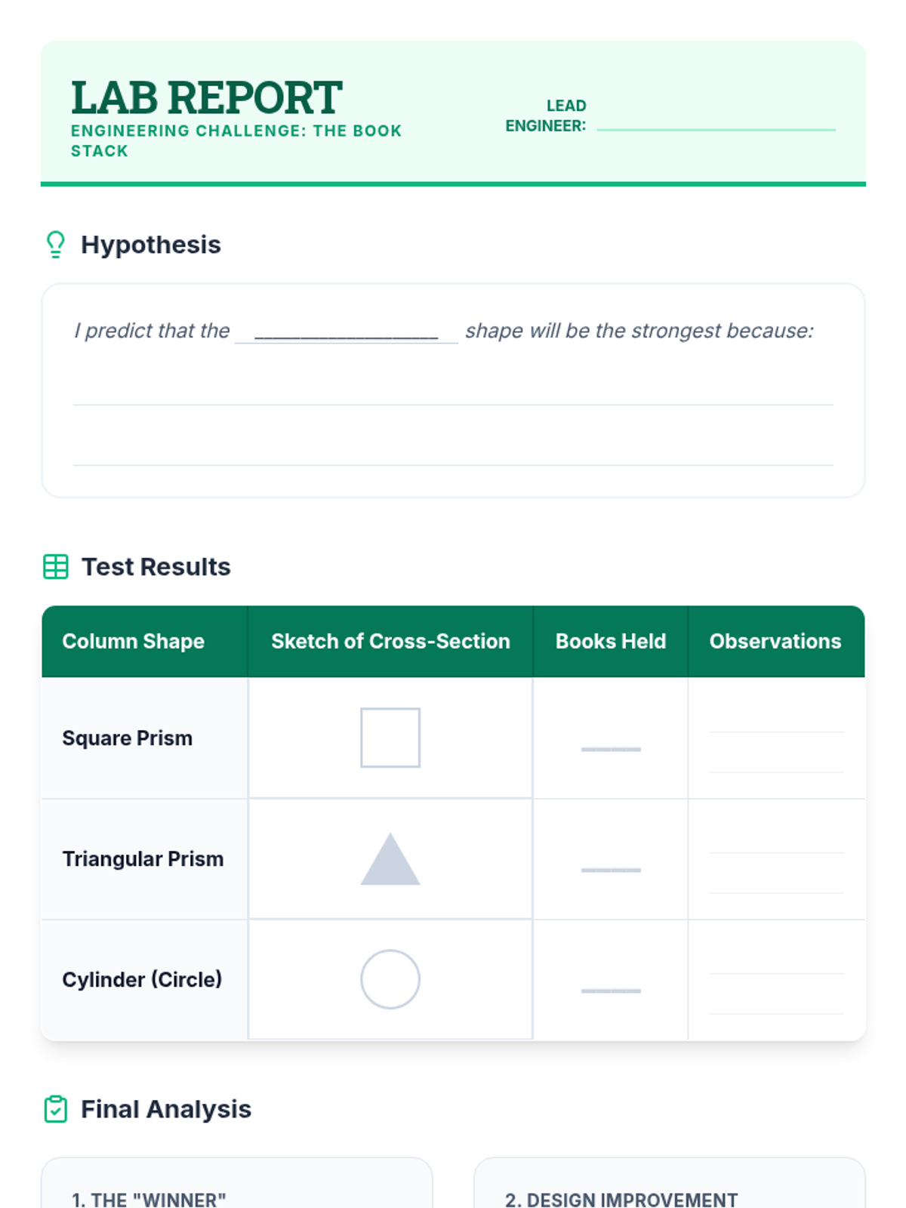Click the Sketch of Cross-Section header
This screenshot has width=906, height=1208.
[x=390, y=641]
